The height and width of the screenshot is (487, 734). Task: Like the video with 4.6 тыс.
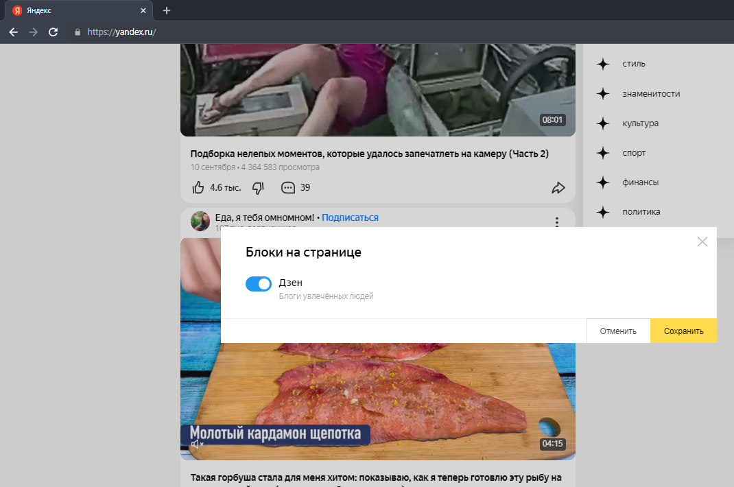[x=198, y=188]
